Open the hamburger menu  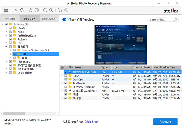coord(5,11)
